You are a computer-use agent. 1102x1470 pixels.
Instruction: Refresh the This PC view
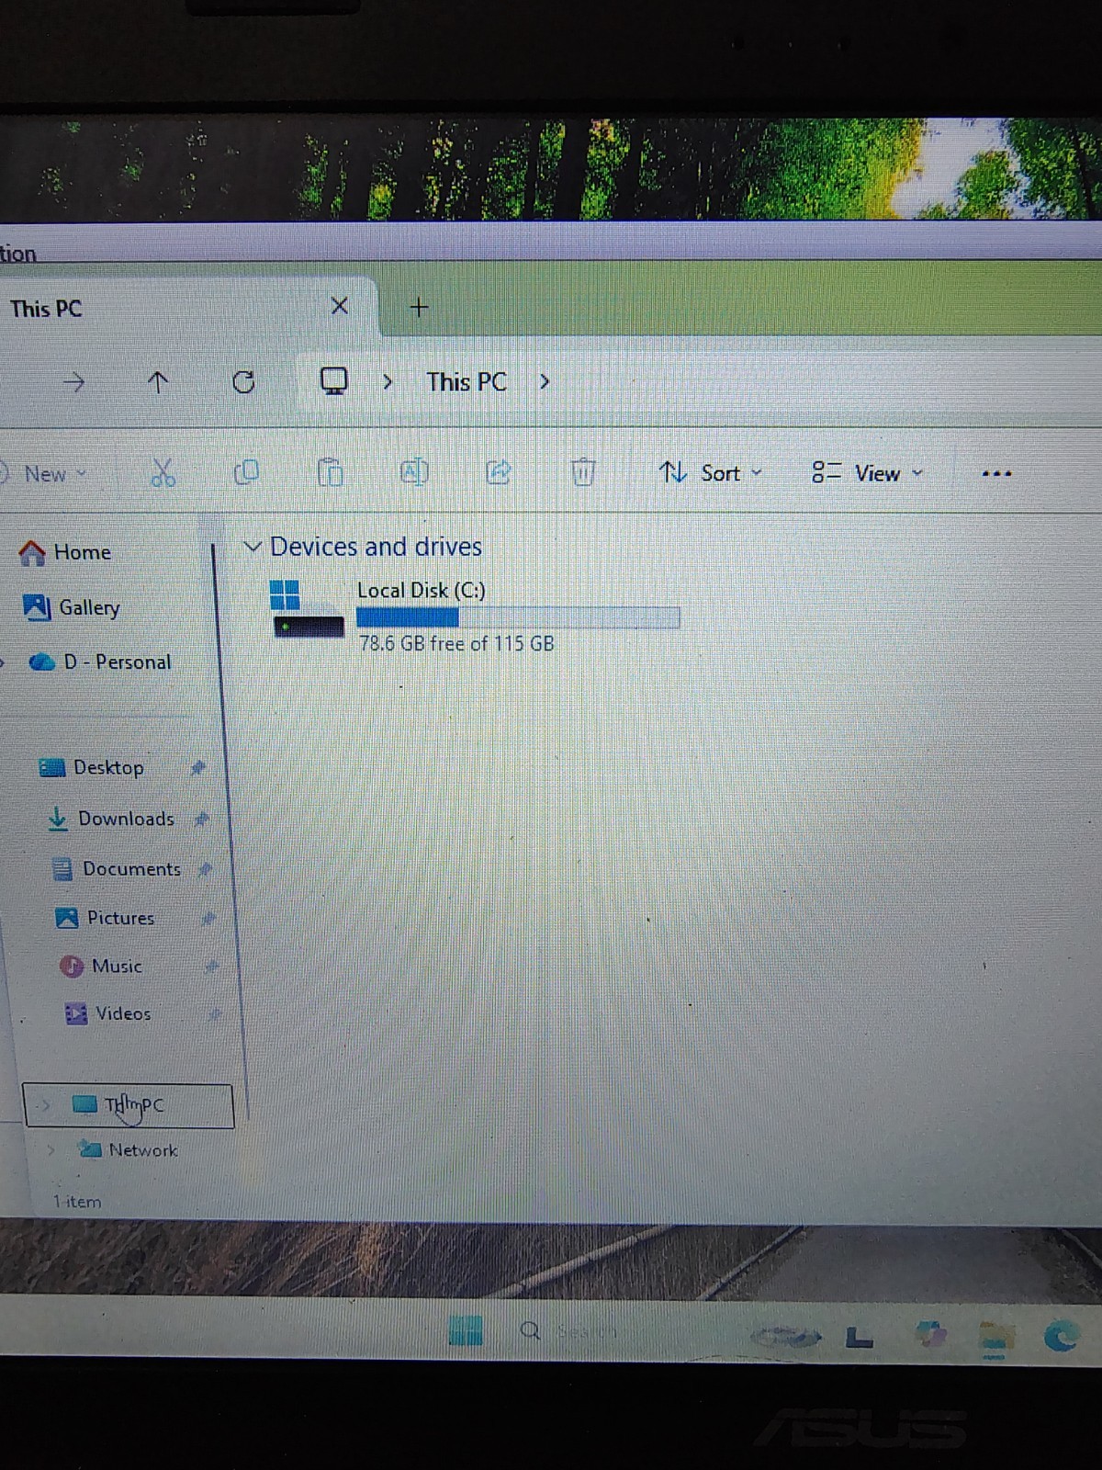pyautogui.click(x=243, y=381)
